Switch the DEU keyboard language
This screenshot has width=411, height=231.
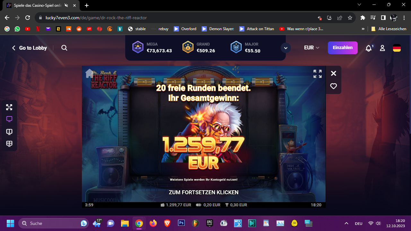[x=359, y=223]
